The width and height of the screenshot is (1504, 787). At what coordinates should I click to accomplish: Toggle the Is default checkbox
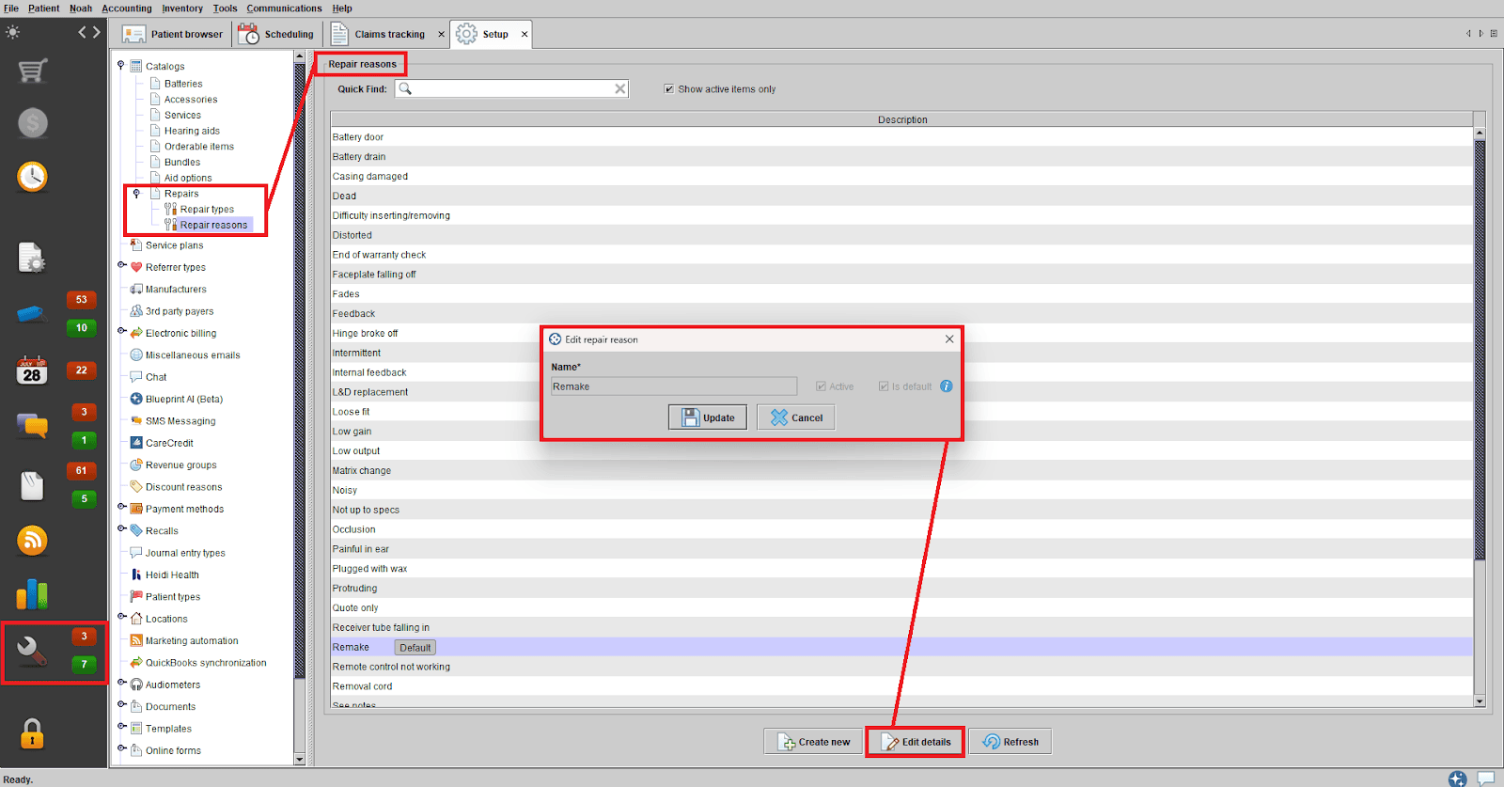pyautogui.click(x=884, y=386)
